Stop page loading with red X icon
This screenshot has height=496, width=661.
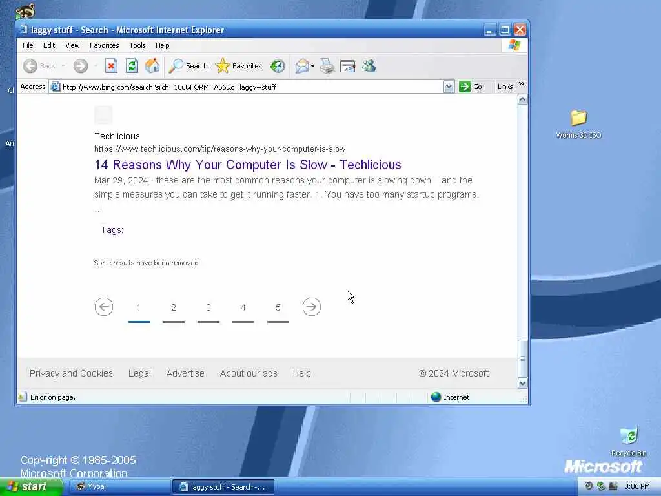tap(111, 66)
